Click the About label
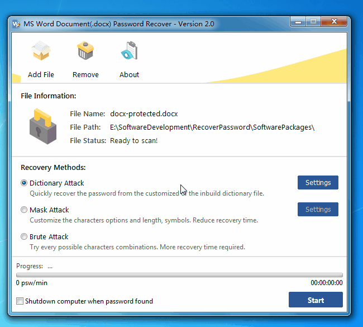Image resolution: width=363 pixels, height=327 pixels. click(x=129, y=75)
